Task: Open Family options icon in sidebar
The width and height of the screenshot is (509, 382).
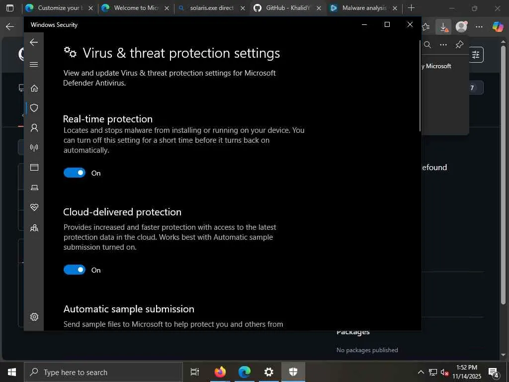Action: [x=34, y=228]
